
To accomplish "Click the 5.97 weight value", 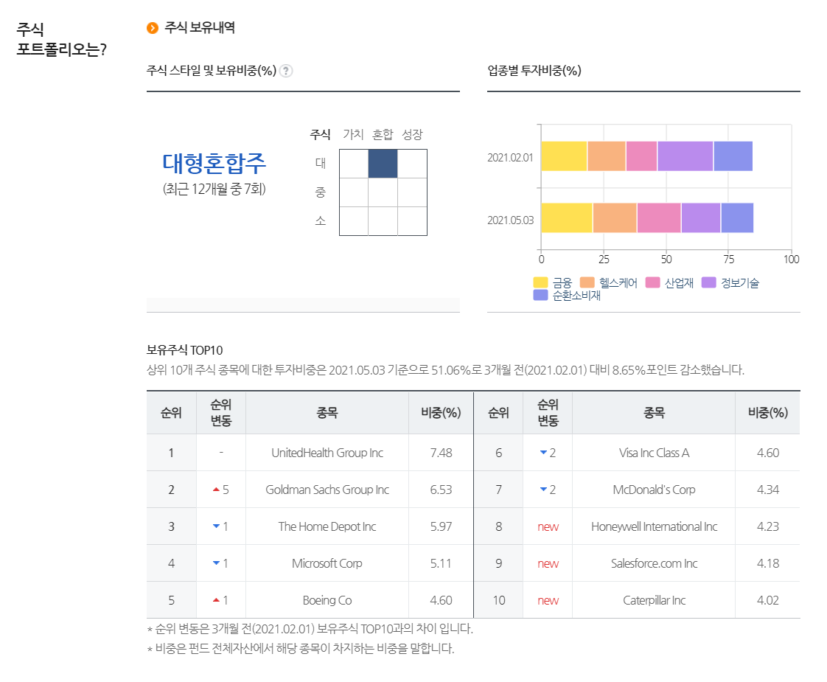I will click(x=441, y=527).
